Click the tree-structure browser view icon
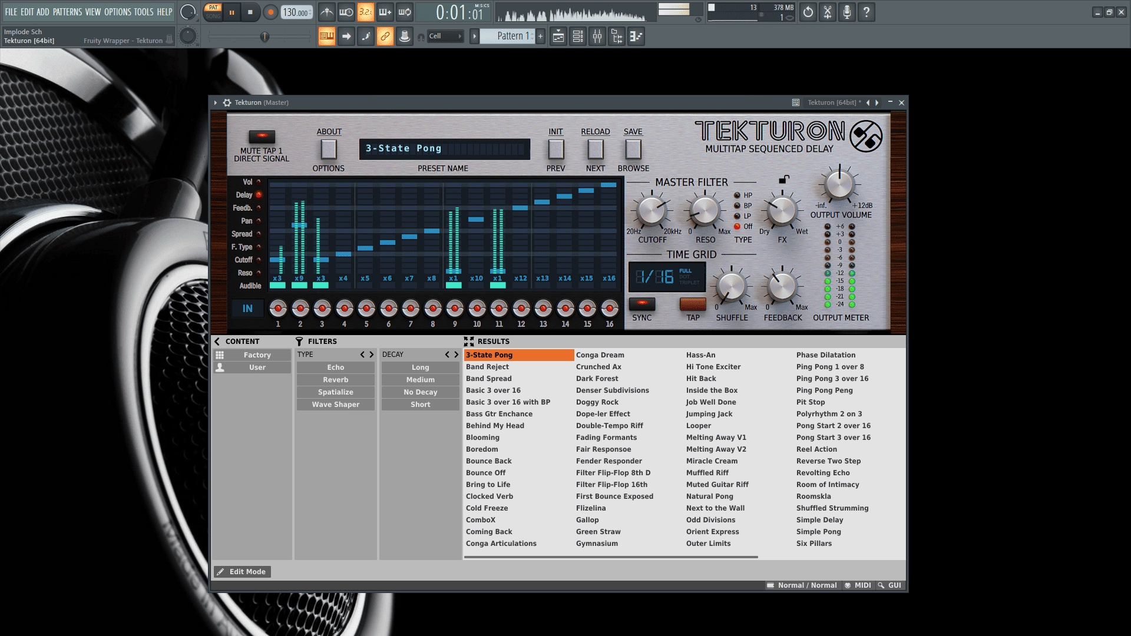The image size is (1131, 636). click(x=617, y=37)
